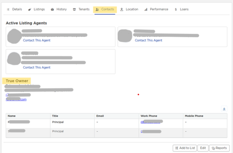Click the Location tab pin icon

(122, 10)
